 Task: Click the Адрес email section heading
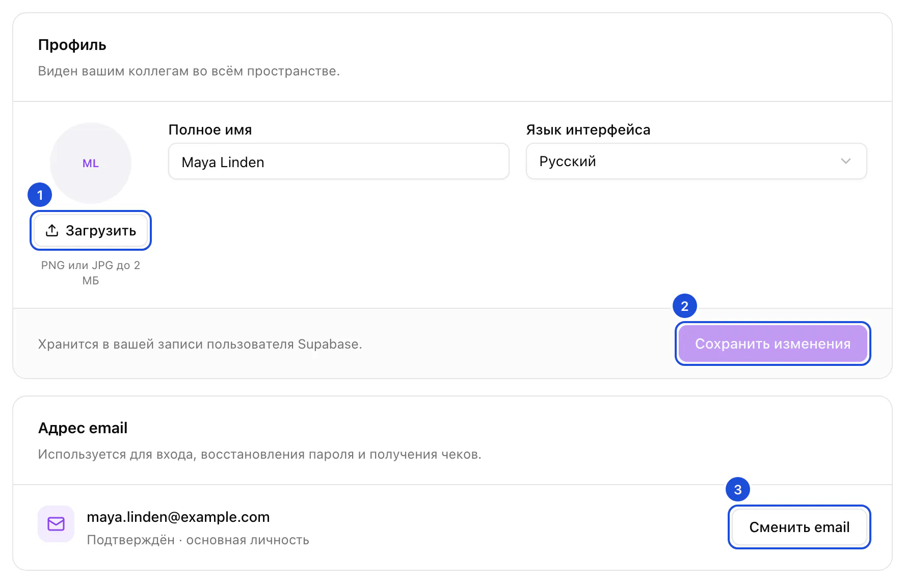pos(83,428)
